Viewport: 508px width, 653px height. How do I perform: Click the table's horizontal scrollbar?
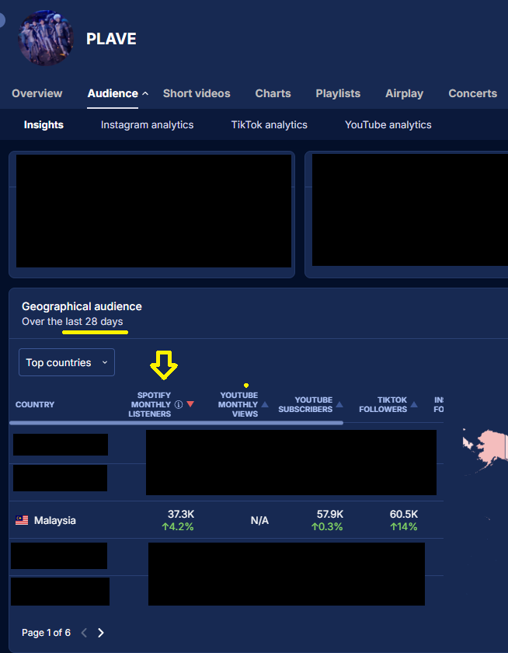176,423
